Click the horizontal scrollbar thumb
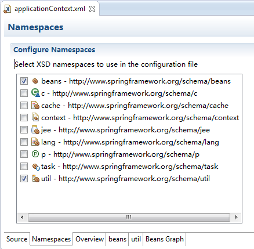 point(129,217)
